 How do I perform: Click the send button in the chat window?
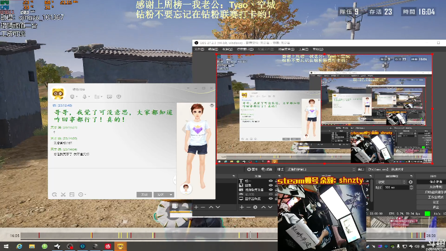tap(161, 195)
